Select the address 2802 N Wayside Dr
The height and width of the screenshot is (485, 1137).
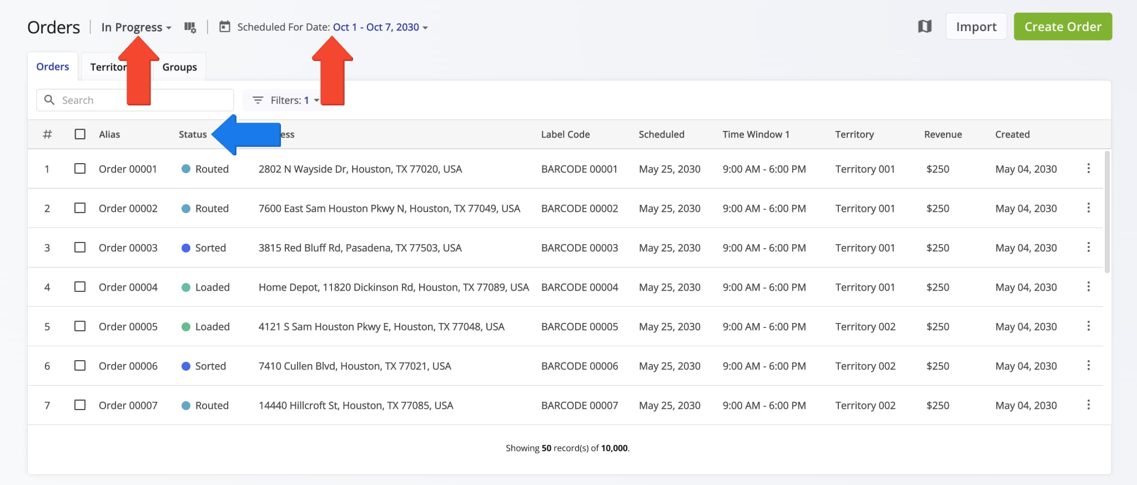(x=360, y=169)
